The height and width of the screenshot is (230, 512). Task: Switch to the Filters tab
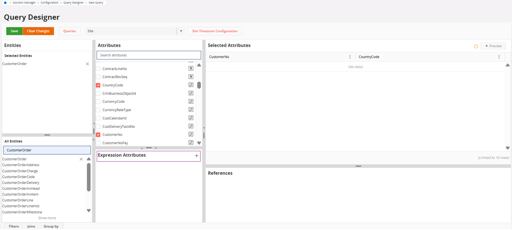tap(14, 226)
